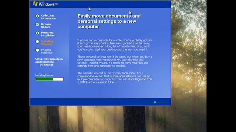Click the paragraph starting The wizard is located

115,78
